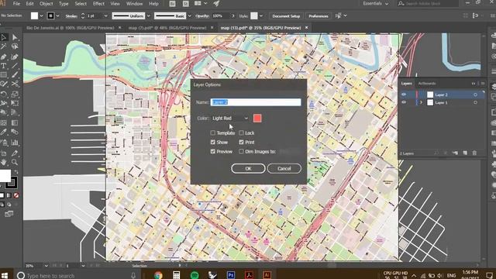This screenshot has height=279, width=496.
Task: Click the layer Name input field
Action: coord(256,102)
